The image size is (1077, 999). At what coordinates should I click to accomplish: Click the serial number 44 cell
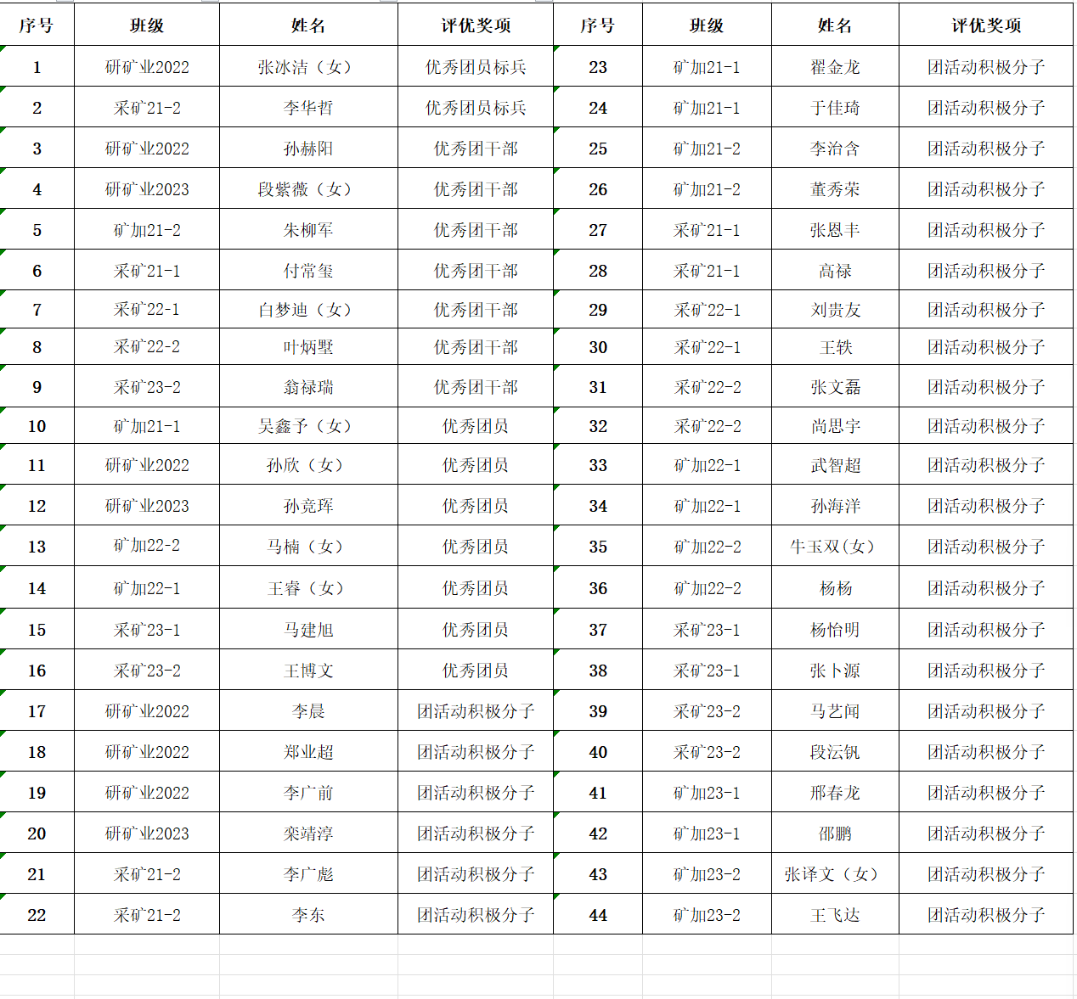[x=598, y=915]
